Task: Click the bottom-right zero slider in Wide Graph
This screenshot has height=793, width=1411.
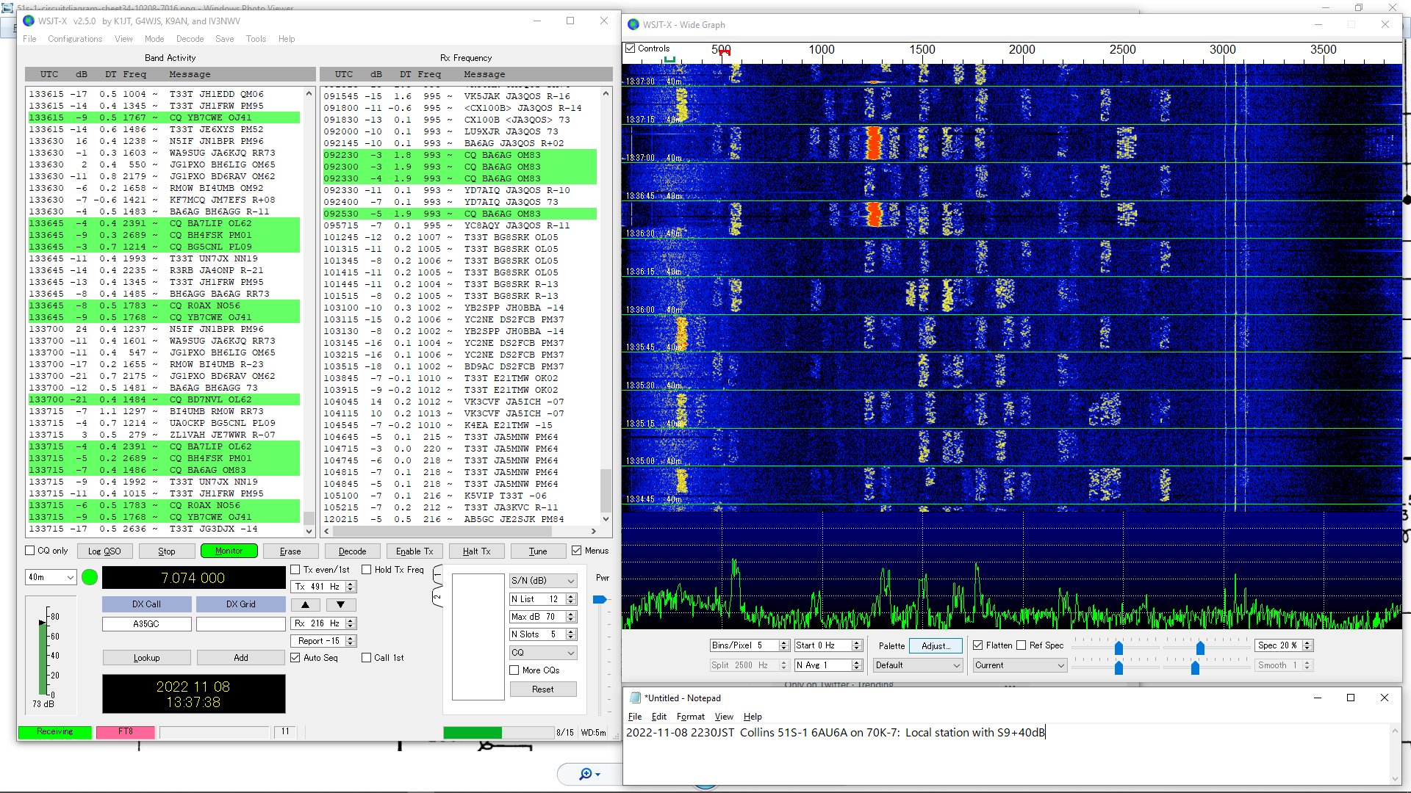Action: point(1195,667)
